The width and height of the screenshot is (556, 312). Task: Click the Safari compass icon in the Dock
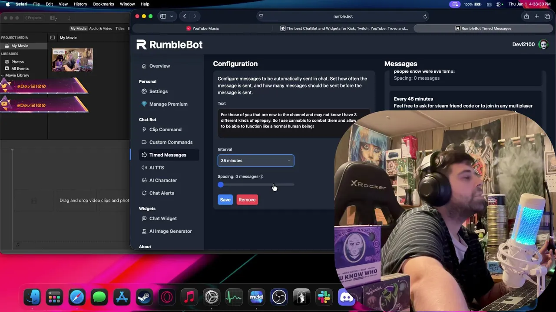77,297
